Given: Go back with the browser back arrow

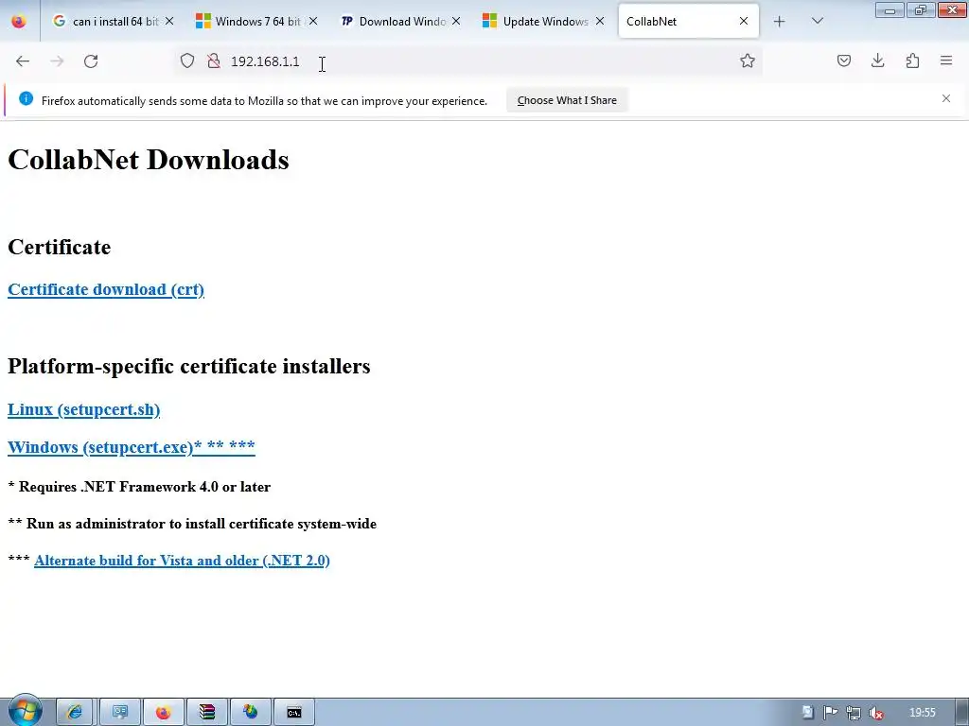Looking at the screenshot, I should 23,61.
